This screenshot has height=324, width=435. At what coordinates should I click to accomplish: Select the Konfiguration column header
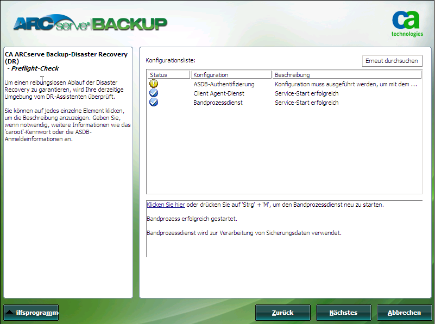point(231,74)
